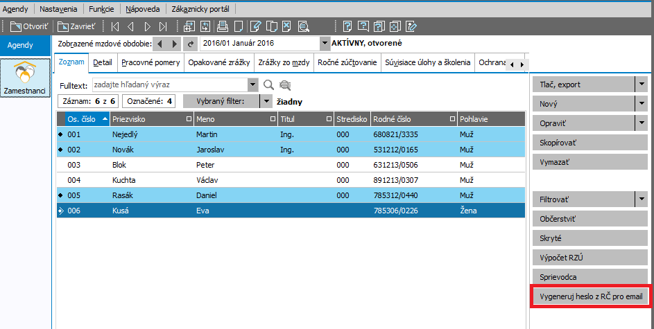
Task: Open the Zamestnanci agenda icon
Action: point(25,78)
